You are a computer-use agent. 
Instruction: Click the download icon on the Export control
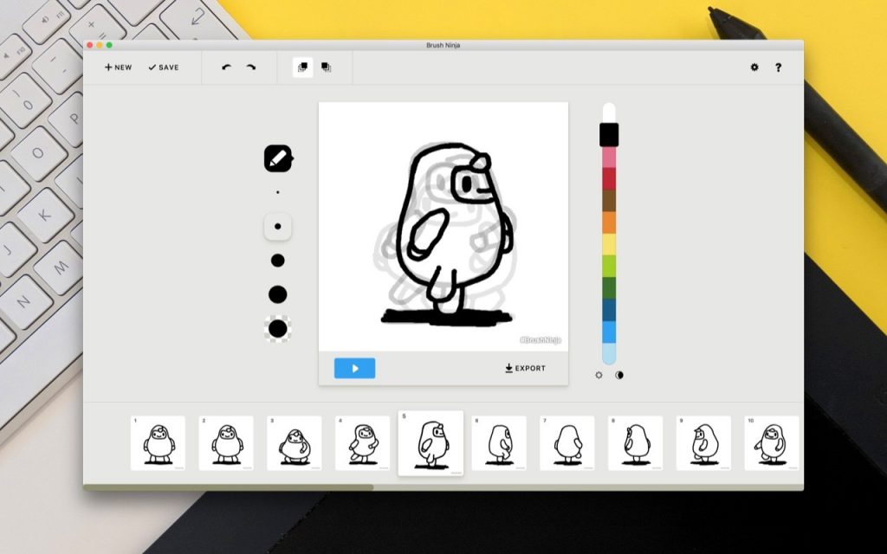click(508, 368)
